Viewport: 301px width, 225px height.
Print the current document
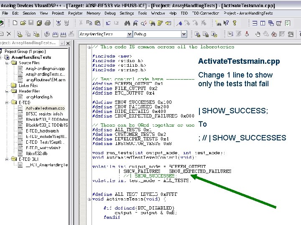[47, 23]
